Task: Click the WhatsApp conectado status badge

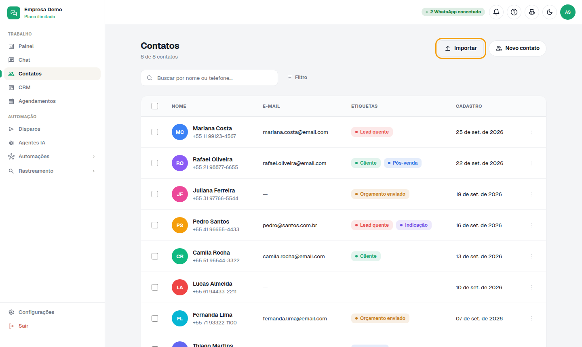Action: [453, 12]
